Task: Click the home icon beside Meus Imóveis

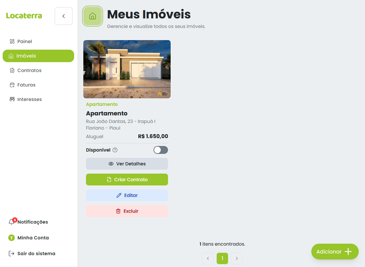Action: (x=93, y=16)
